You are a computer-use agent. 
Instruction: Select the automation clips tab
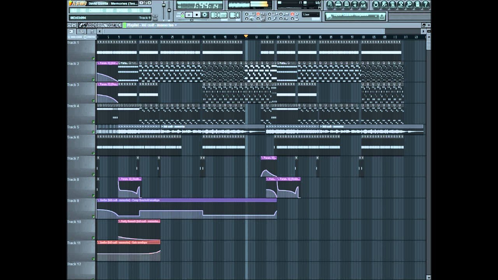click(81, 31)
